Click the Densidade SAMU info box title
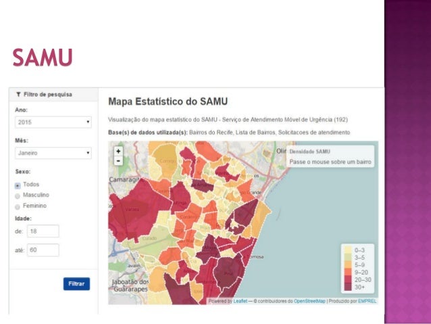The width and height of the screenshot is (431, 324). tap(310, 152)
